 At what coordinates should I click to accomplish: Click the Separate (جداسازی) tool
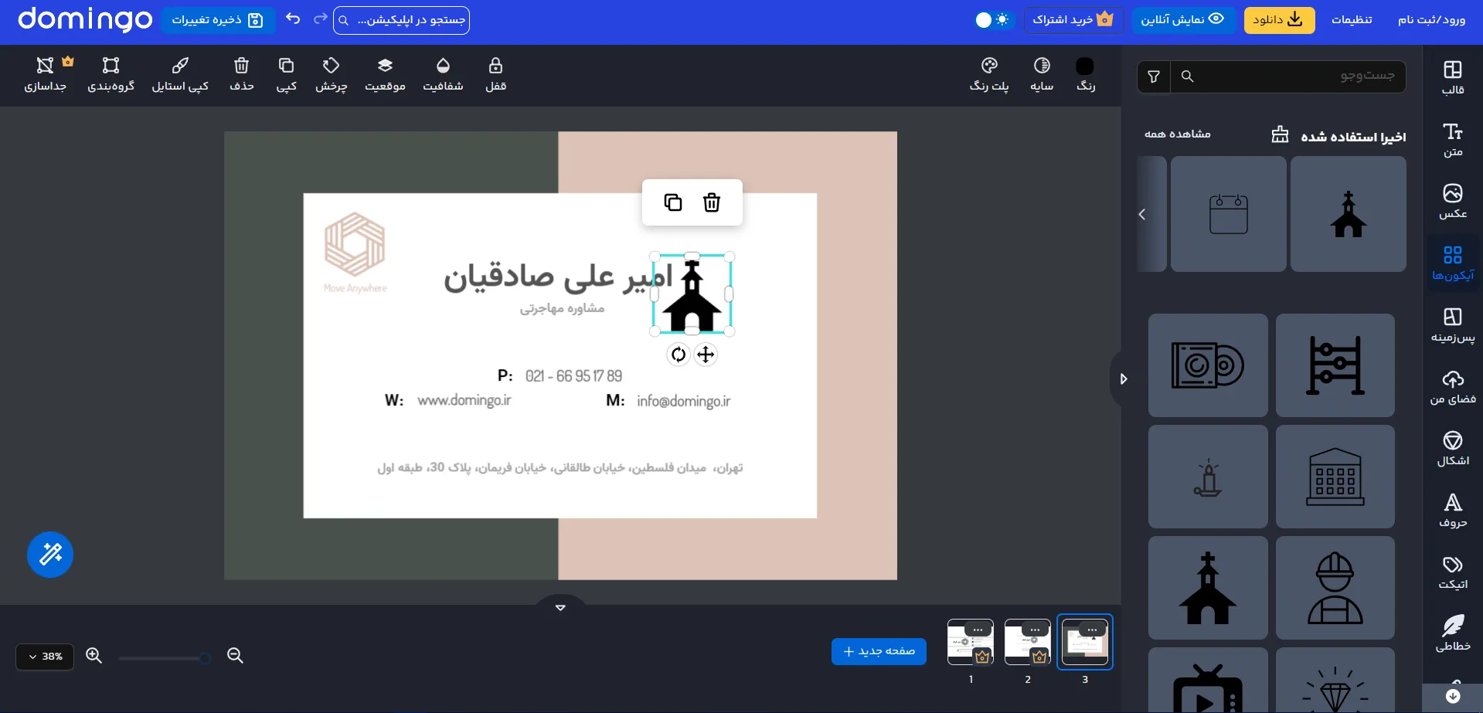pos(46,74)
